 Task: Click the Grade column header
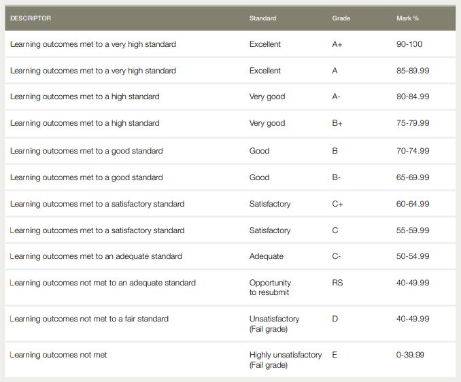(x=341, y=18)
